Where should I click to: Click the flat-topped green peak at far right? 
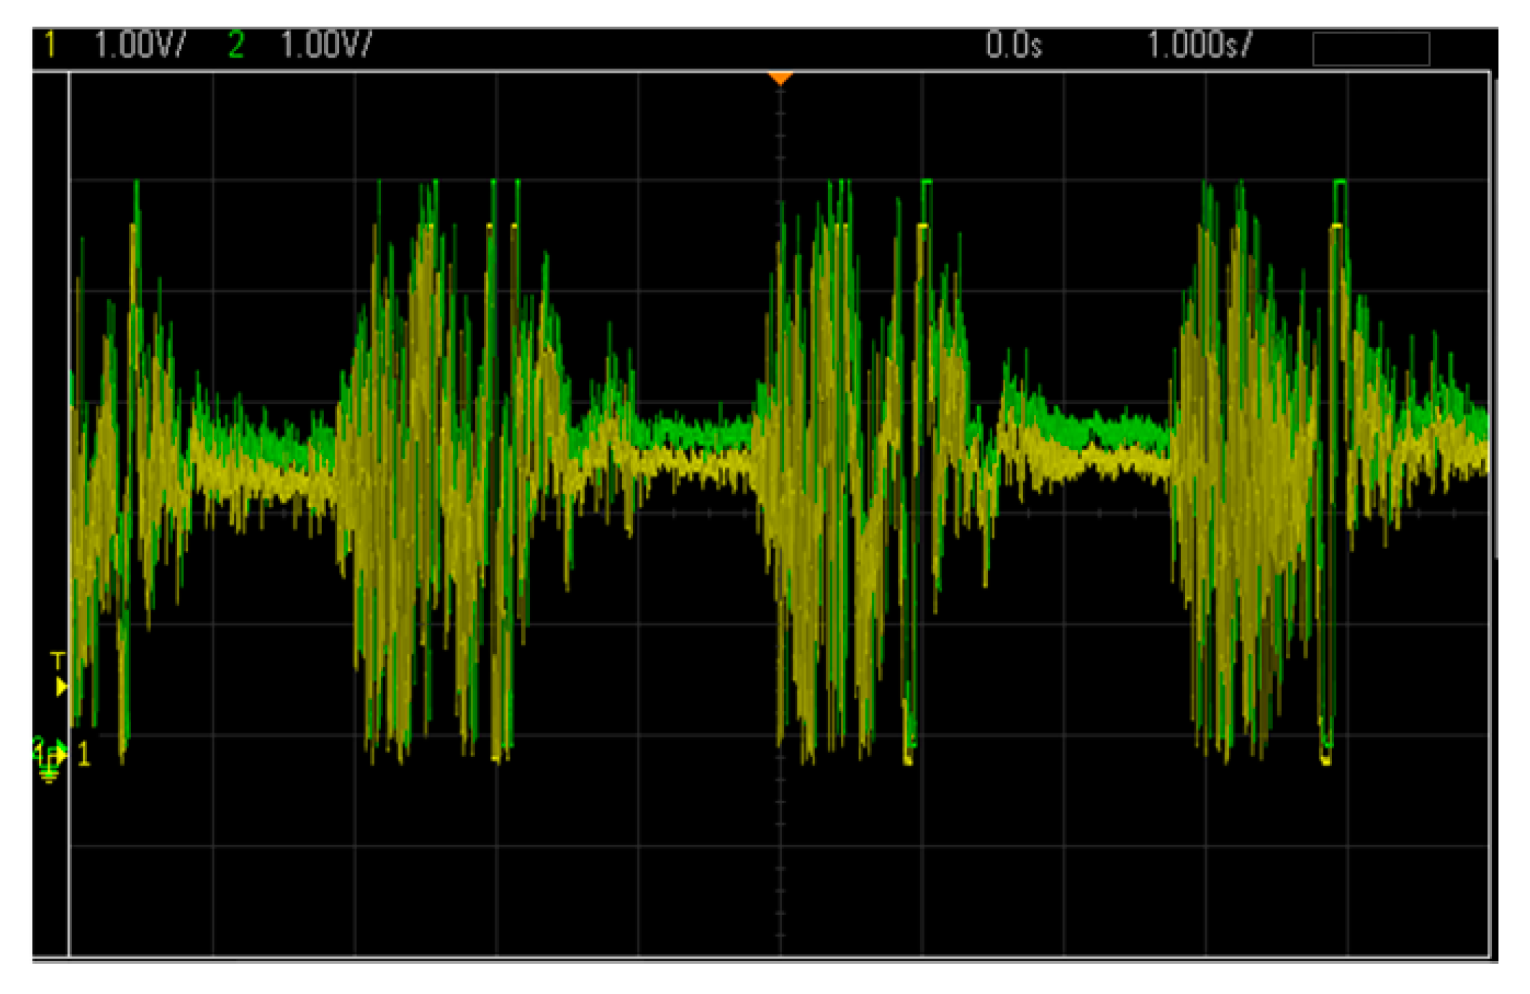(1339, 182)
